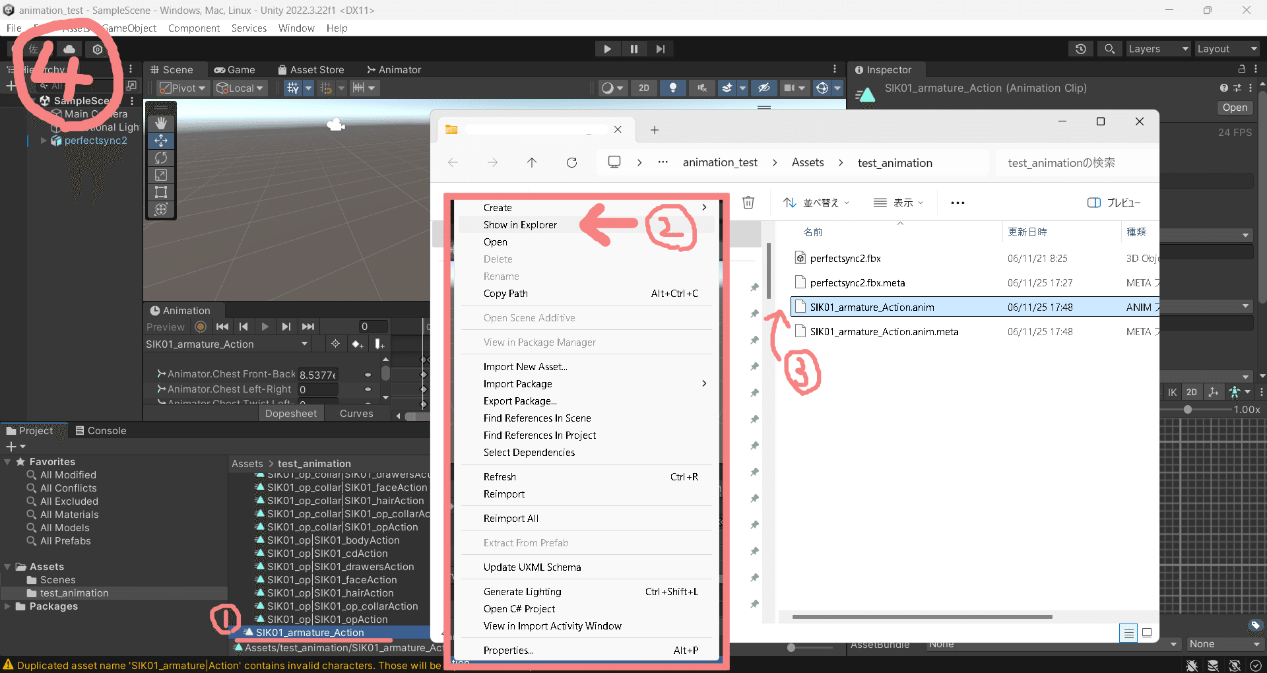Image resolution: width=1267 pixels, height=673 pixels.
Task: Switch to the Game tab
Action: click(234, 69)
